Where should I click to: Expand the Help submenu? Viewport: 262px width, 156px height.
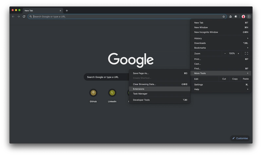[221, 89]
